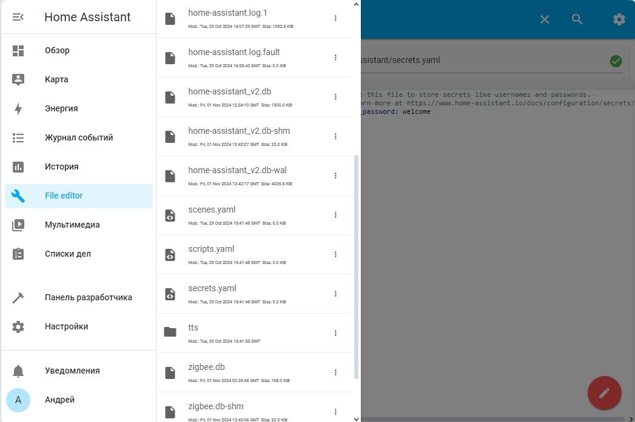Click the tts folder icon

tap(170, 332)
